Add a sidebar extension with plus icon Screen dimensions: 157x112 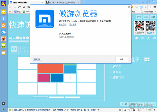pyautogui.click(x=3, y=104)
